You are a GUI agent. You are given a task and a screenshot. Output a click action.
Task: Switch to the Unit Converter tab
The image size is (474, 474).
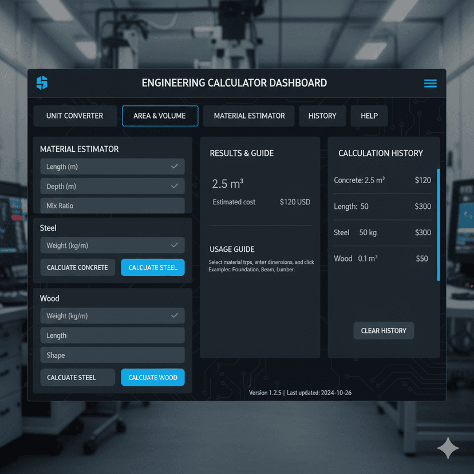click(x=75, y=116)
